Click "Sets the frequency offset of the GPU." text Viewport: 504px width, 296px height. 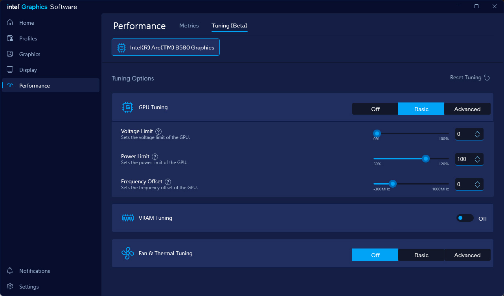(x=159, y=188)
